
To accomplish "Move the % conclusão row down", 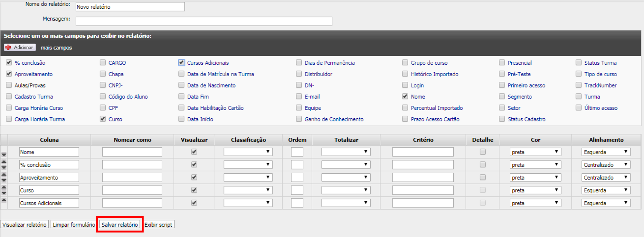I will tap(4, 167).
